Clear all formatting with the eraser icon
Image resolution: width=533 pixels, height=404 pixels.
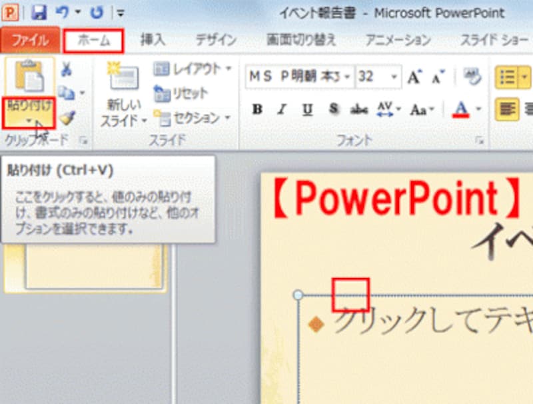(472, 77)
